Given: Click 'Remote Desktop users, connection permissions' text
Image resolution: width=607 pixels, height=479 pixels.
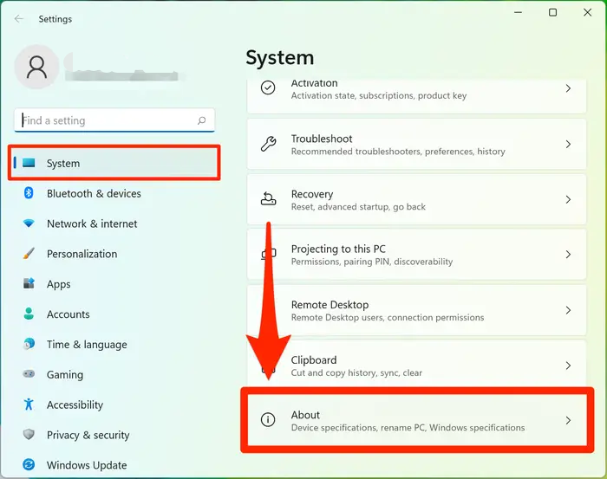Looking at the screenshot, I should pyautogui.click(x=388, y=317).
